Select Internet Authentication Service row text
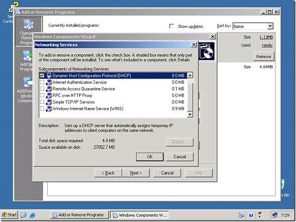This screenshot has width=296, height=222. 80,82
